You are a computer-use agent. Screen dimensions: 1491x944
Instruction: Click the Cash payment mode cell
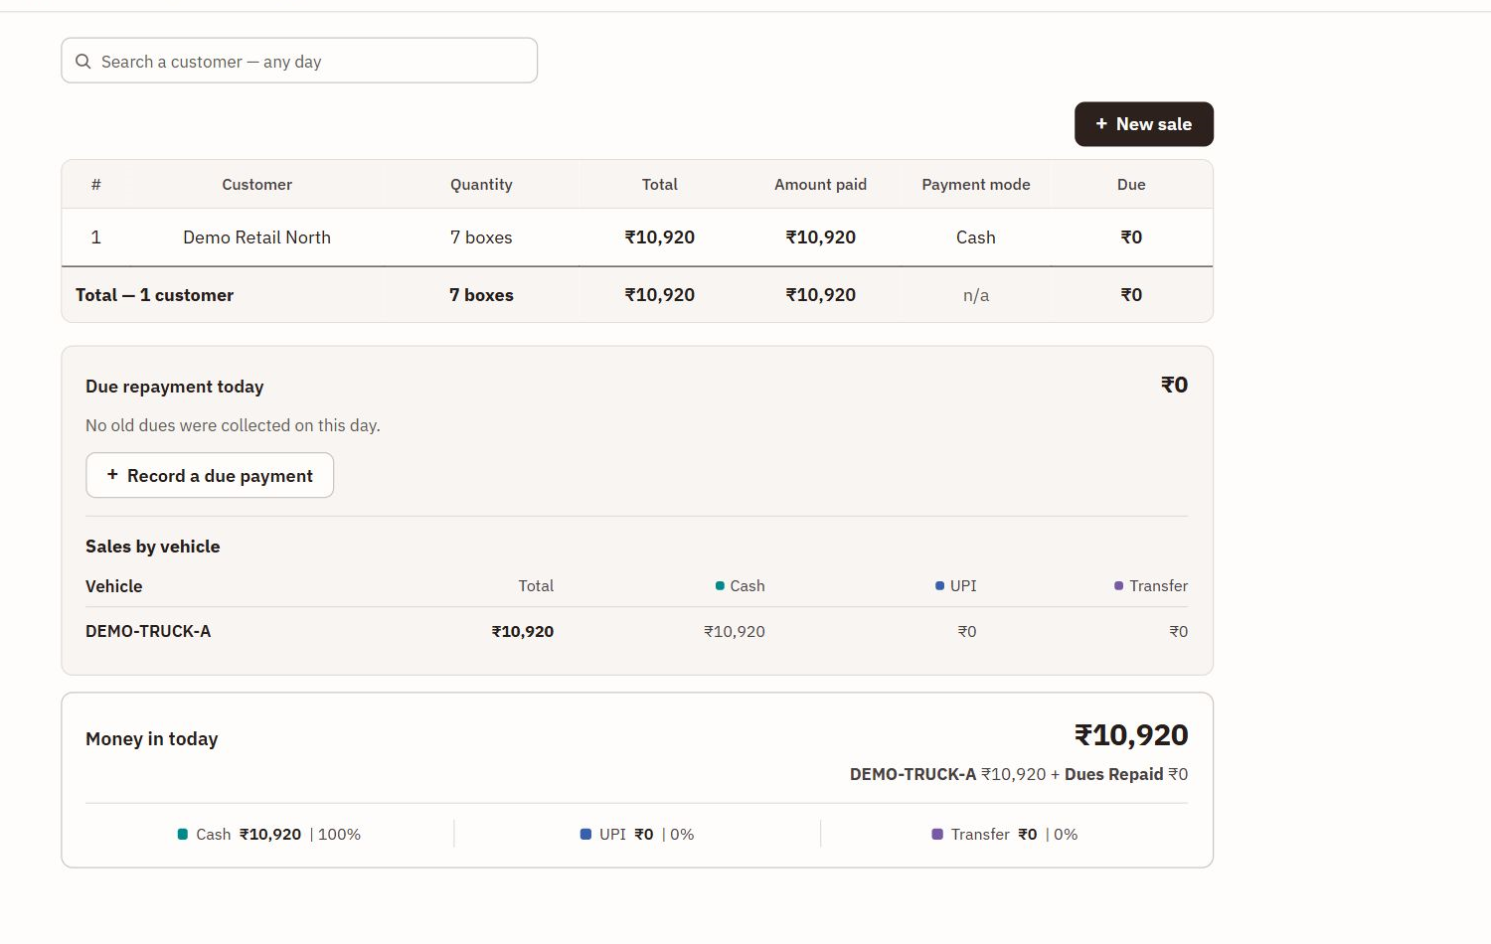976,237
